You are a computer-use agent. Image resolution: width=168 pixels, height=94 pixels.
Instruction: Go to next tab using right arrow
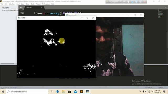tap(22, 7)
